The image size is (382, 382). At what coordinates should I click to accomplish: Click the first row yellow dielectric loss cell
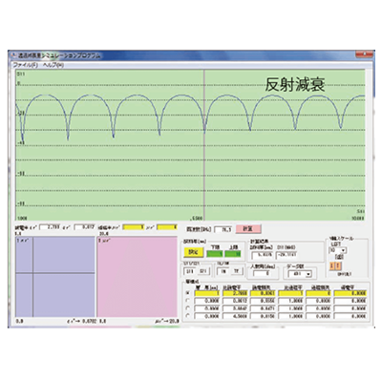coord(263,293)
